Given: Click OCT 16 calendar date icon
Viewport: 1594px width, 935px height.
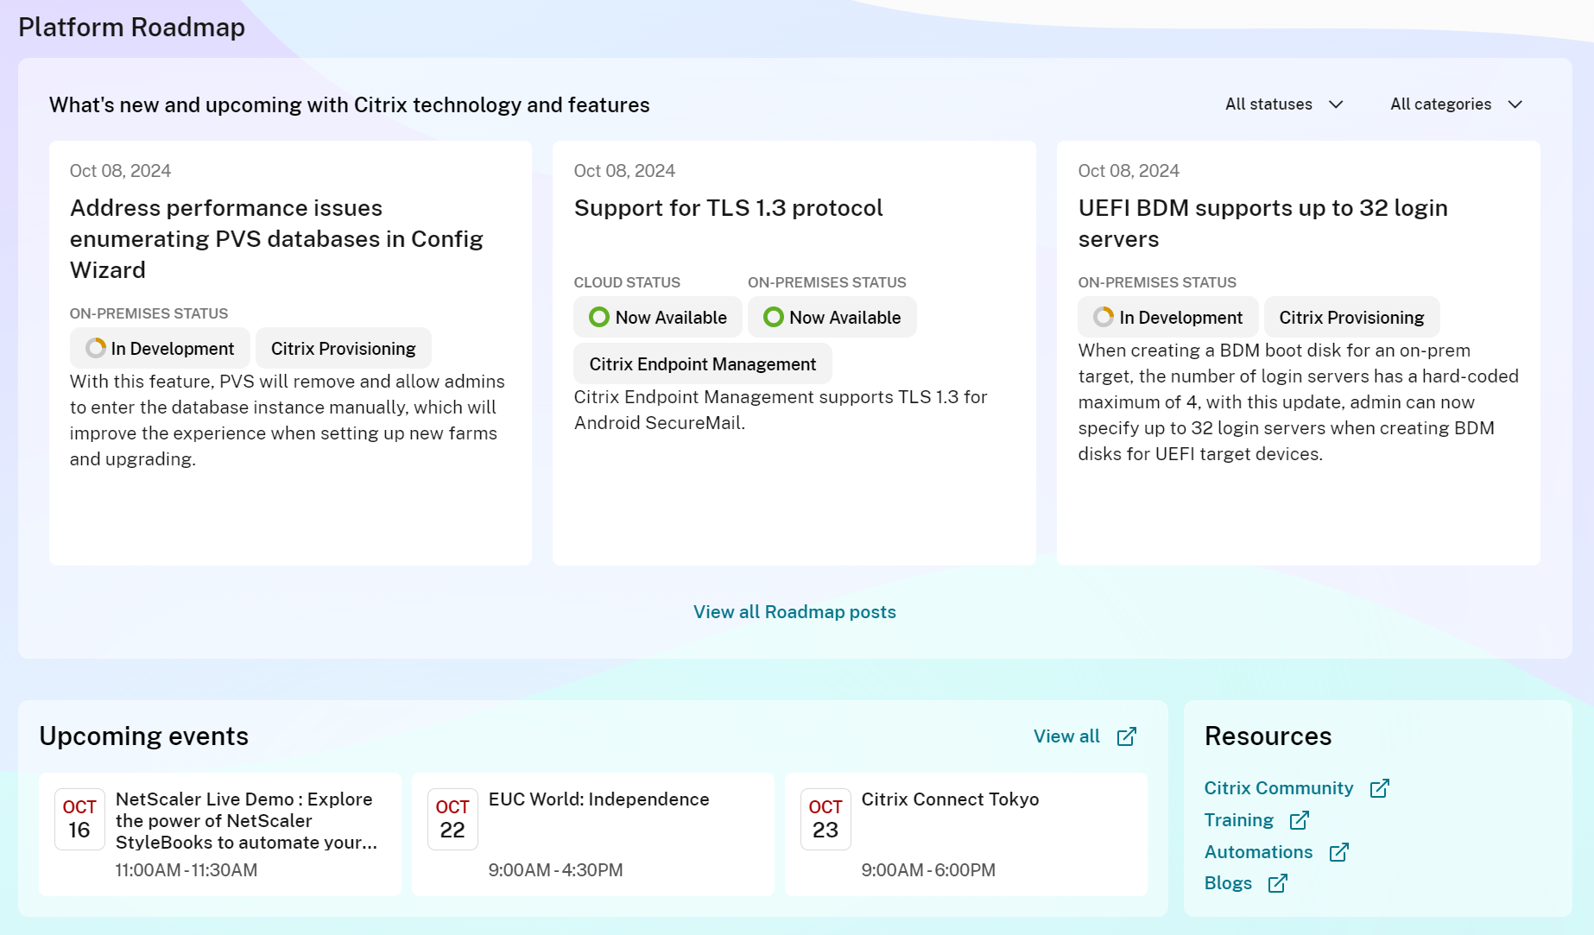Looking at the screenshot, I should 79,819.
